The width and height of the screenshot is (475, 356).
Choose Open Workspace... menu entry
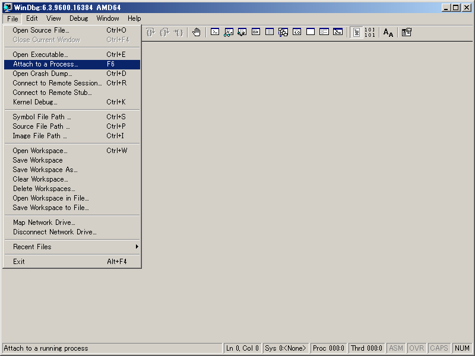pyautogui.click(x=72, y=151)
